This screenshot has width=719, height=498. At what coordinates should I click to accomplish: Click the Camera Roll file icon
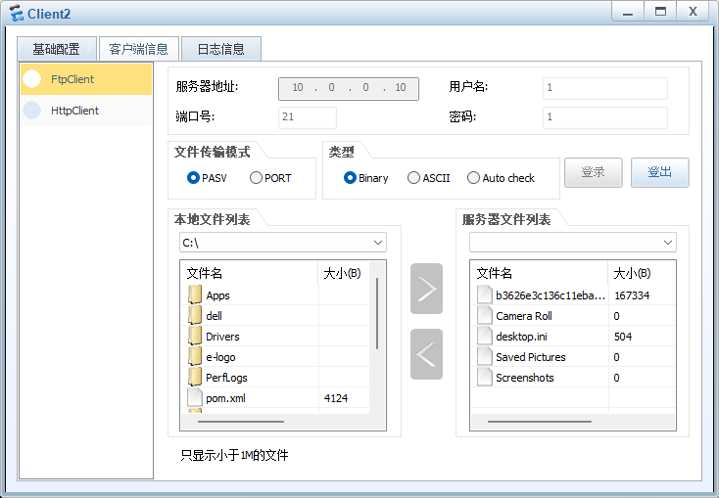(484, 316)
